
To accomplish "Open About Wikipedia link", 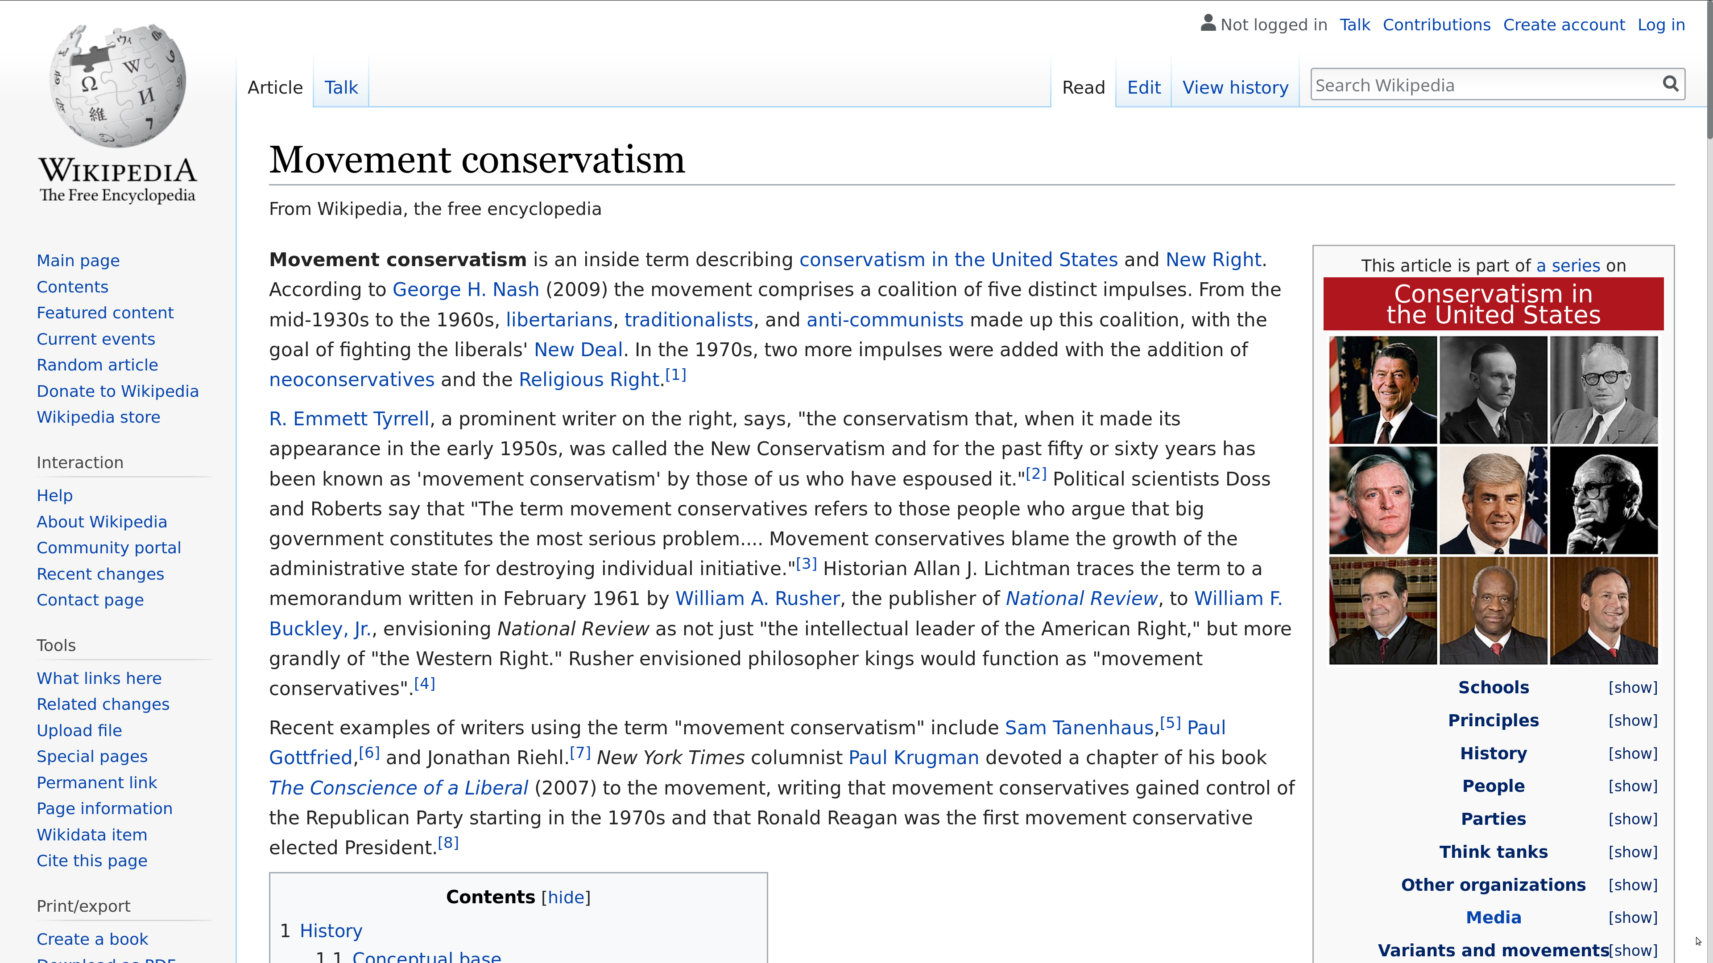I will click(102, 522).
